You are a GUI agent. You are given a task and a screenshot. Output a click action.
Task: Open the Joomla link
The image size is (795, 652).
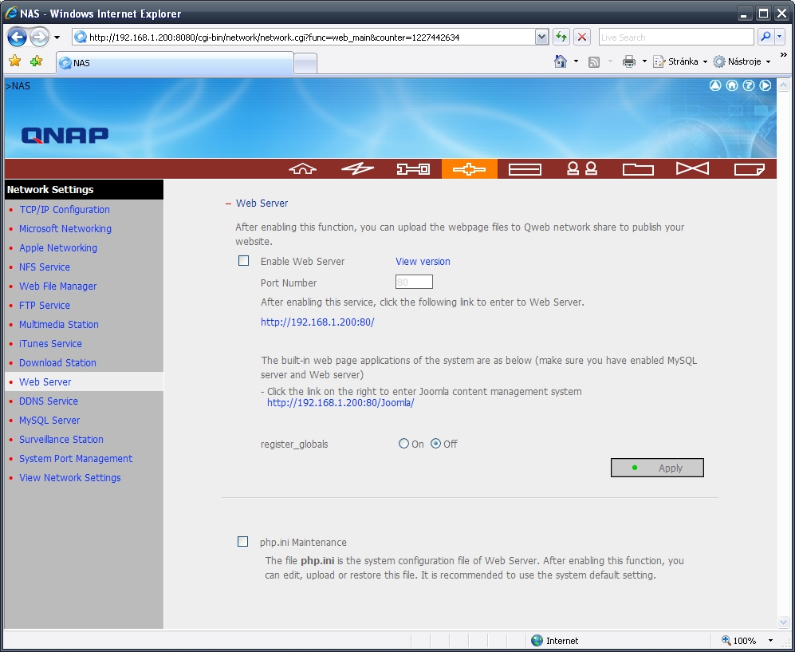pos(340,403)
